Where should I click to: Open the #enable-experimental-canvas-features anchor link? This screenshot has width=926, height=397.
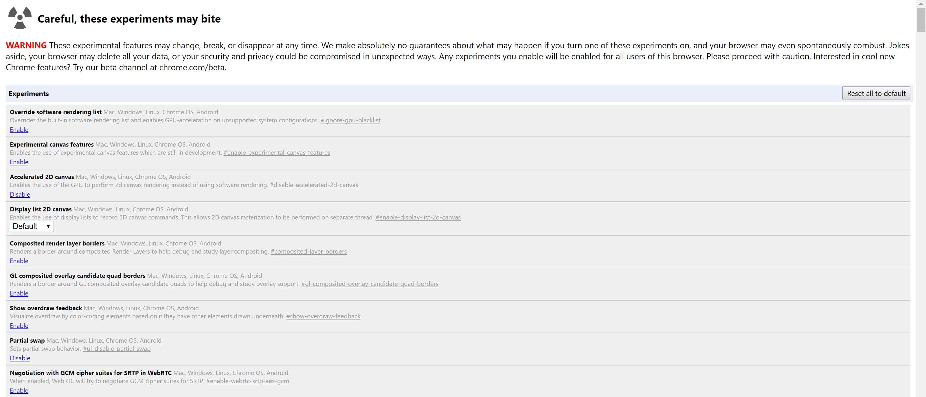coord(276,152)
